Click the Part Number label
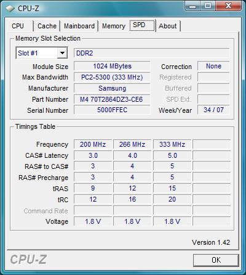The image size is (246, 275). pyautogui.click(x=50, y=99)
